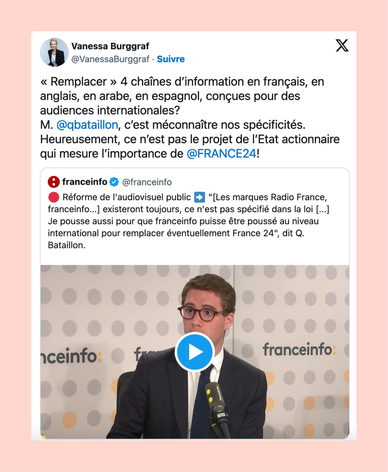This screenshot has width=388, height=472.
Task: Click the microphone in the video frame
Action: (217, 409)
